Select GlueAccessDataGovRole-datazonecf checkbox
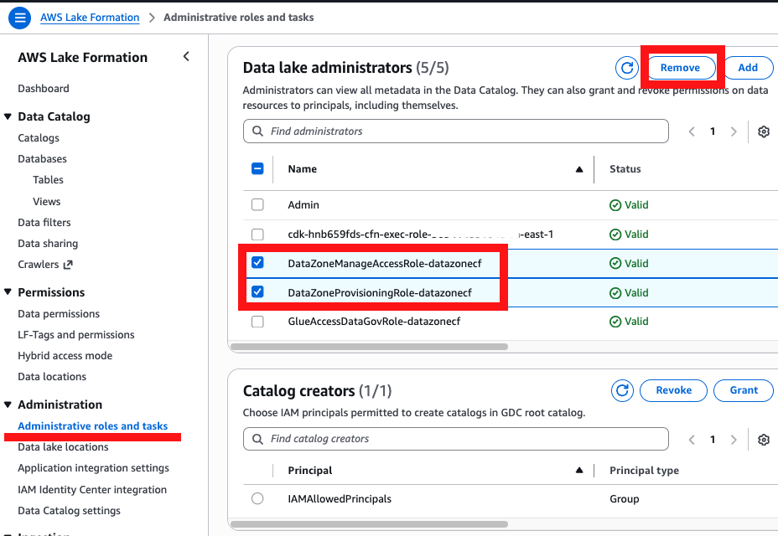The height and width of the screenshot is (536, 778). tap(257, 322)
